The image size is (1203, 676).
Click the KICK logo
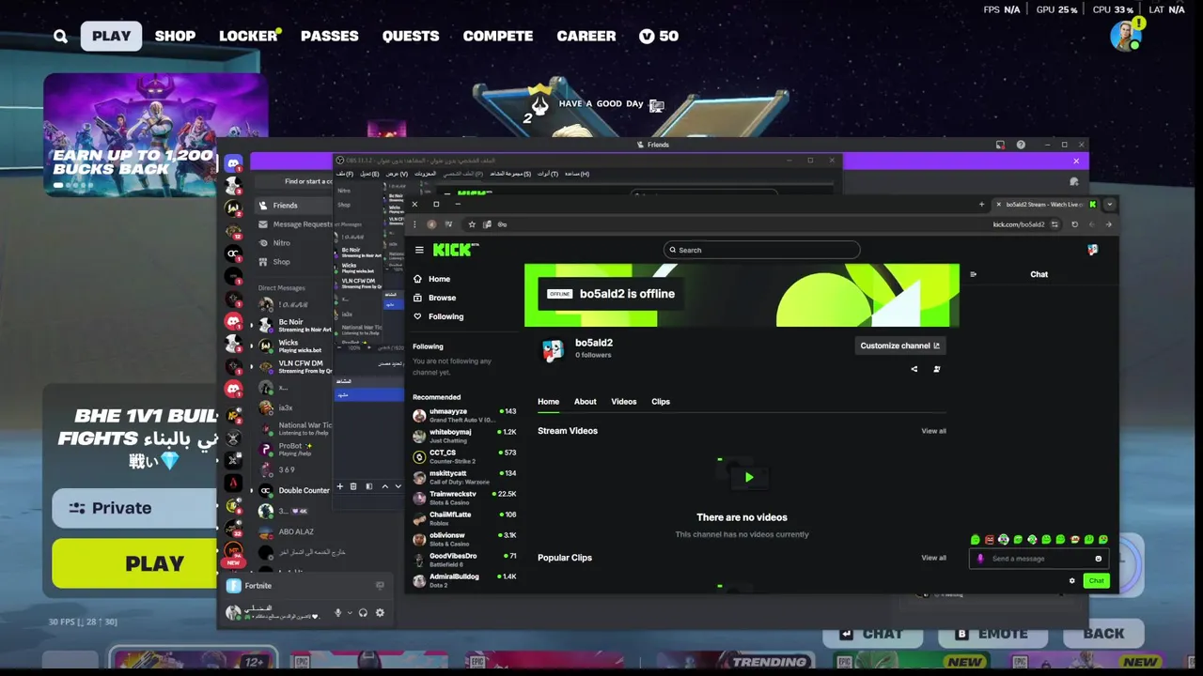point(455,250)
